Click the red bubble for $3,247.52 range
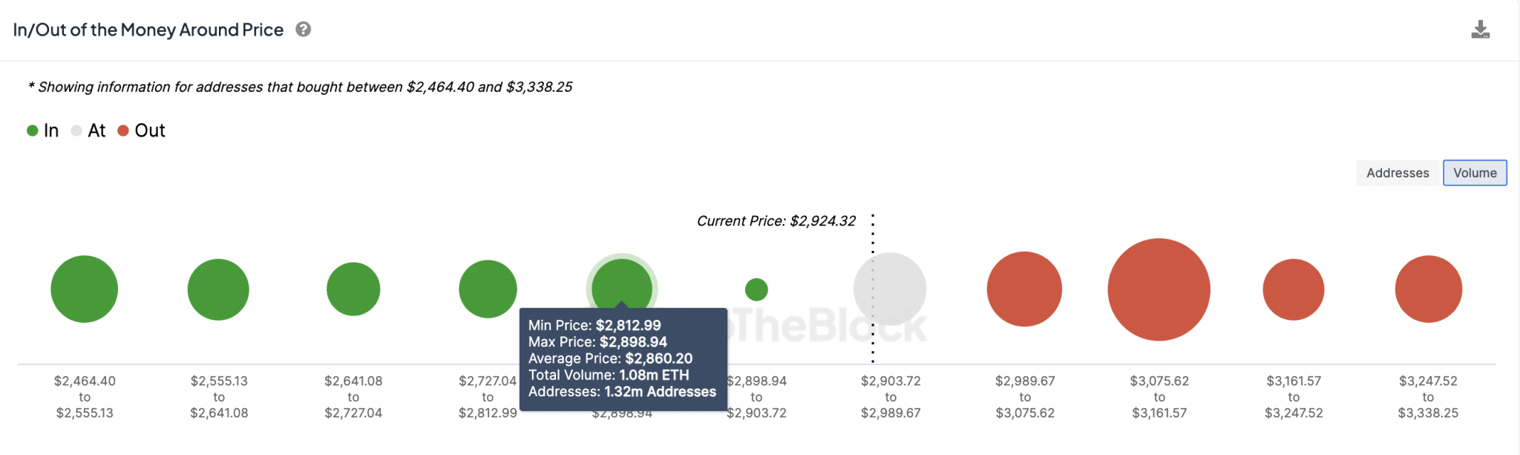The width and height of the screenshot is (1520, 455). coord(1428,289)
